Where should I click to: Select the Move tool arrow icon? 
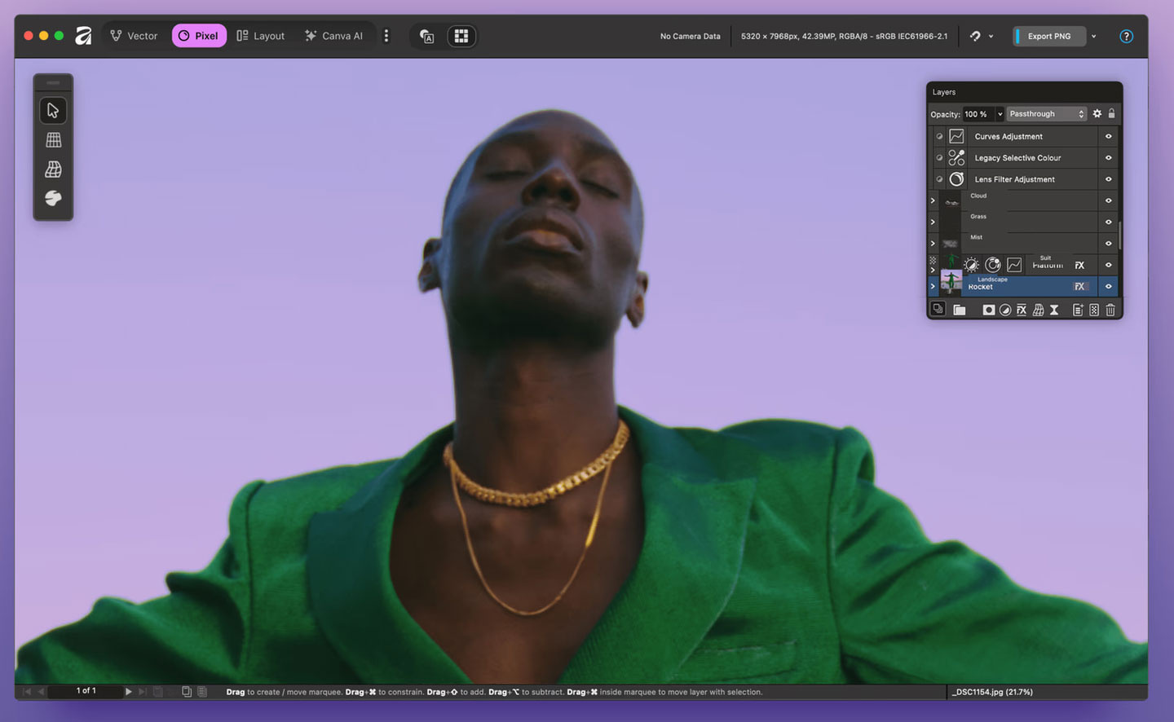click(53, 110)
